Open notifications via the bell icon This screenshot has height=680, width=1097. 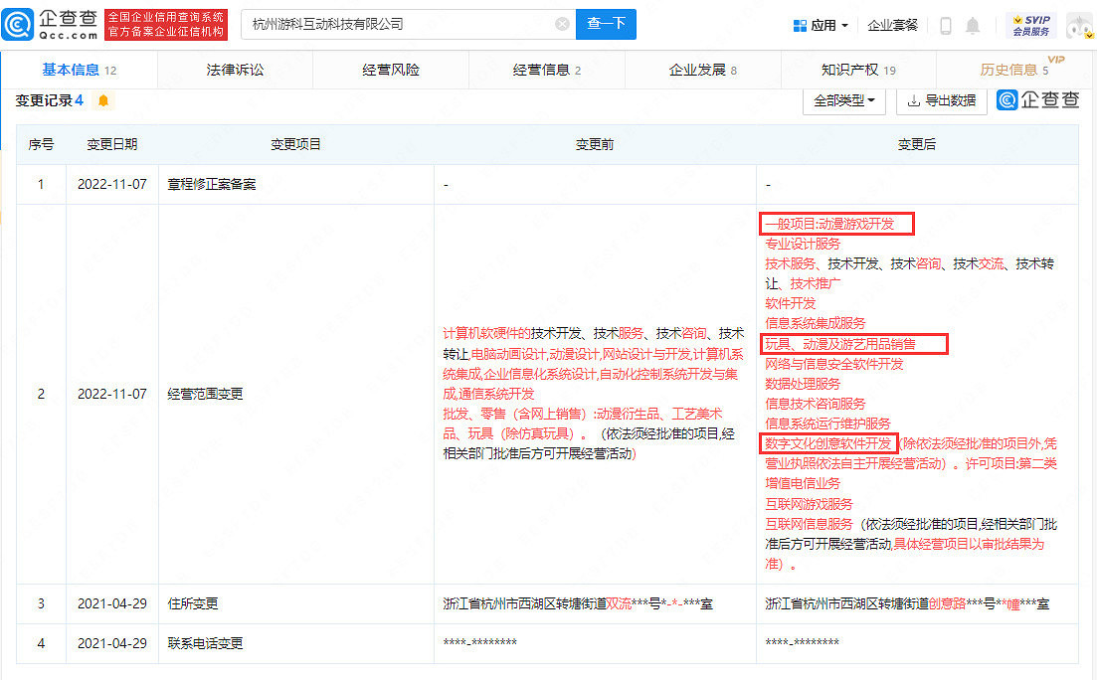[973, 24]
